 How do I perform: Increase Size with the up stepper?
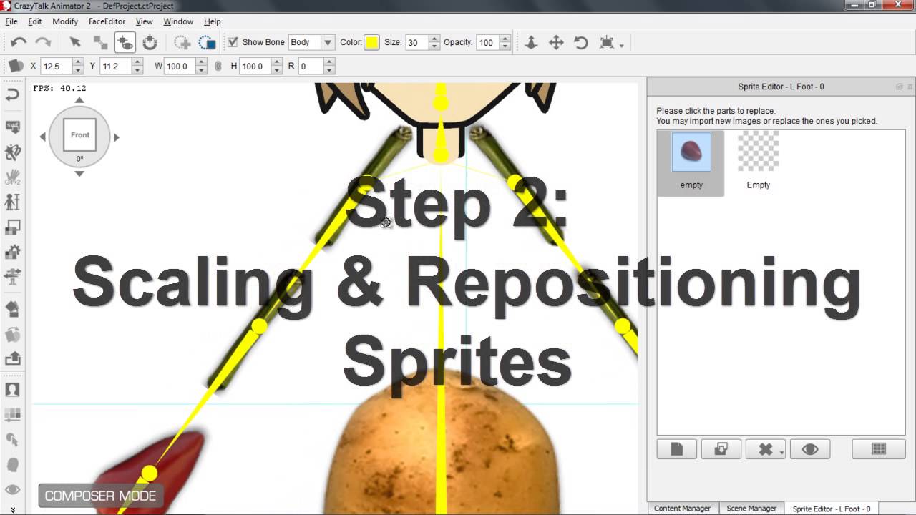click(434, 39)
